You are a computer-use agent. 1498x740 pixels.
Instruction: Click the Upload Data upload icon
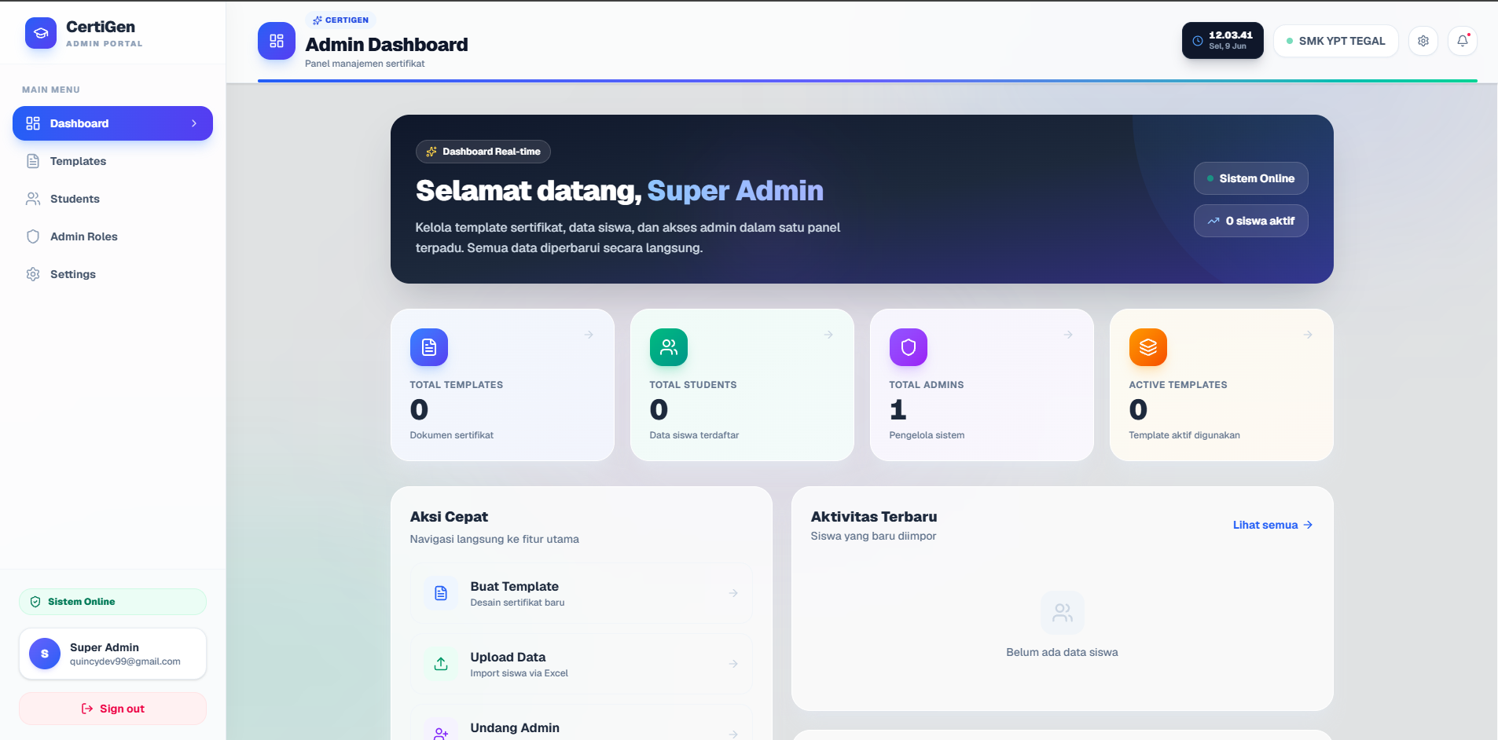tap(441, 664)
